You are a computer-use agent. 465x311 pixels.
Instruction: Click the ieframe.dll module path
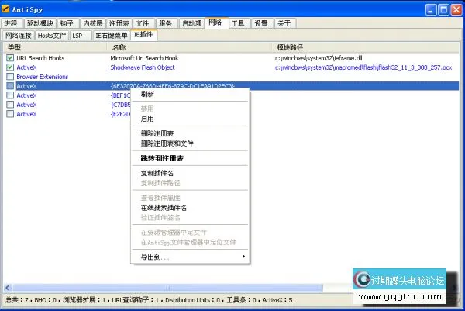point(319,58)
